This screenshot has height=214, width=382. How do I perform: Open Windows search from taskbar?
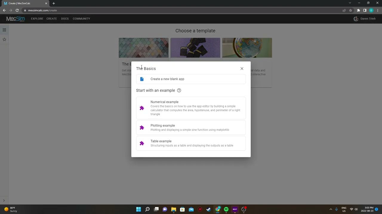click(147, 209)
